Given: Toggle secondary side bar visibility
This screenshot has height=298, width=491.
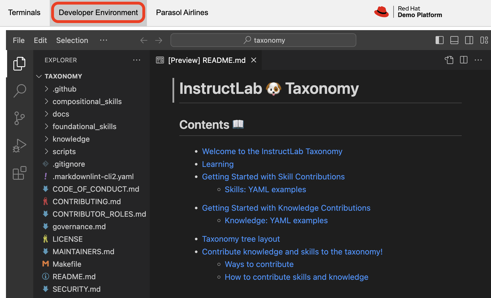Looking at the screenshot, I should [469, 40].
